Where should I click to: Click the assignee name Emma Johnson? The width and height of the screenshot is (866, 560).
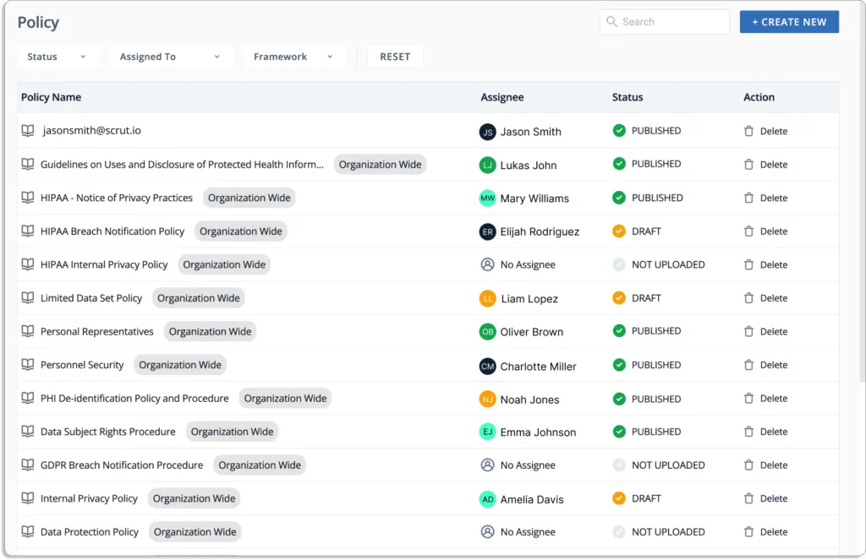[x=538, y=432]
